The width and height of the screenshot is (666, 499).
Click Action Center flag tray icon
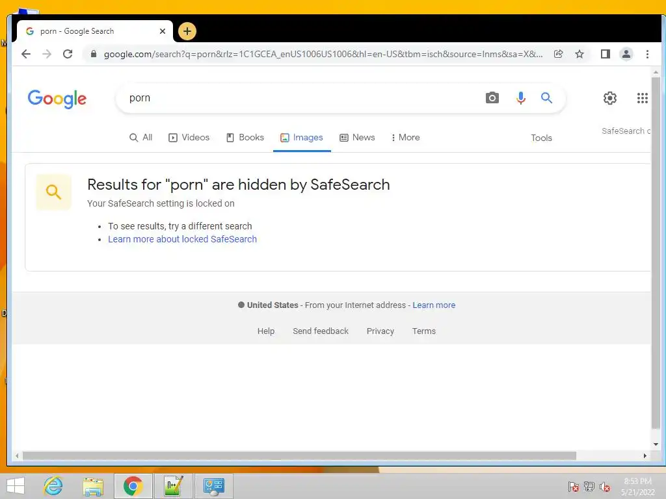tap(573, 487)
